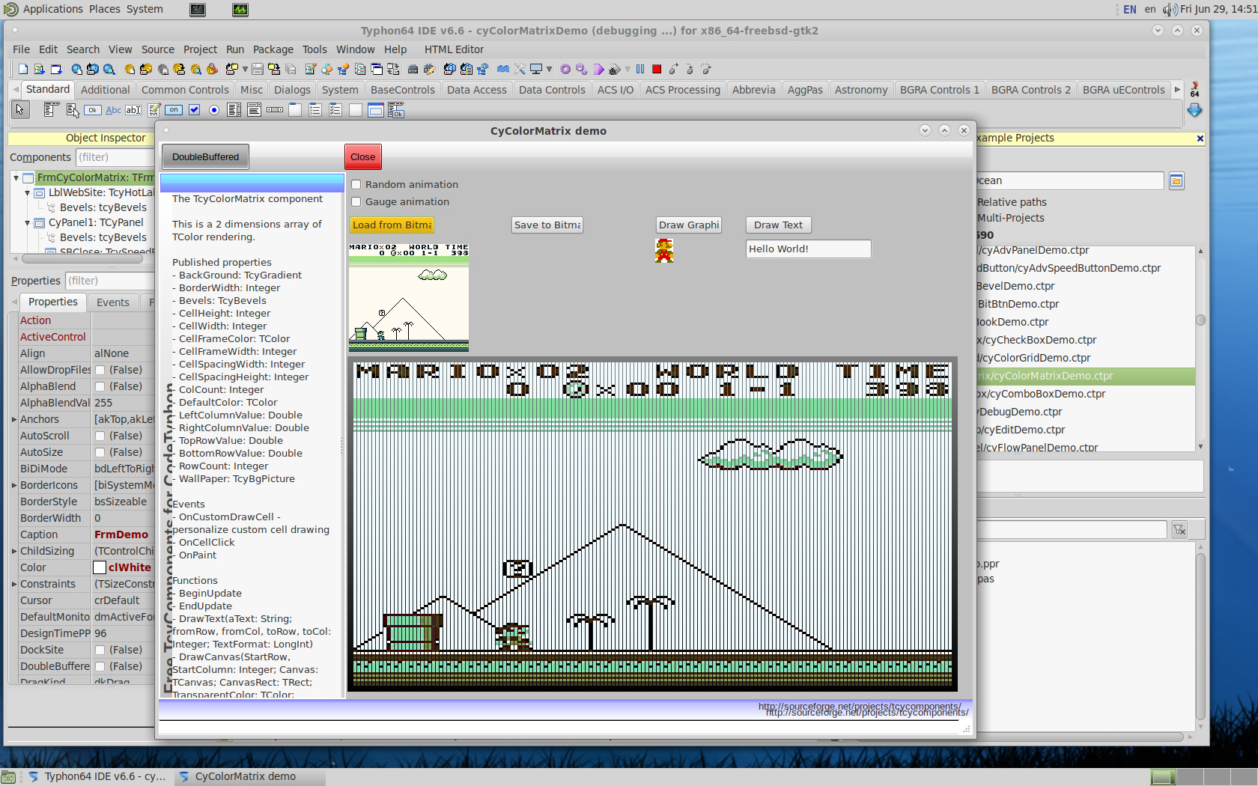Pick the TButton 'Ok' component icon
This screenshot has width=1258, height=786.
93,110
